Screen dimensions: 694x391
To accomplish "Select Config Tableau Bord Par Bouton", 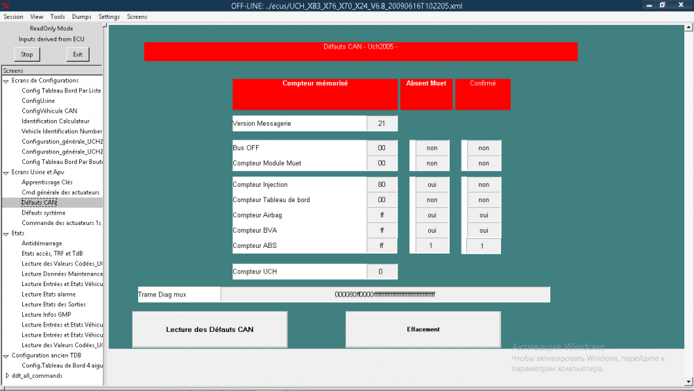I will click(x=62, y=162).
